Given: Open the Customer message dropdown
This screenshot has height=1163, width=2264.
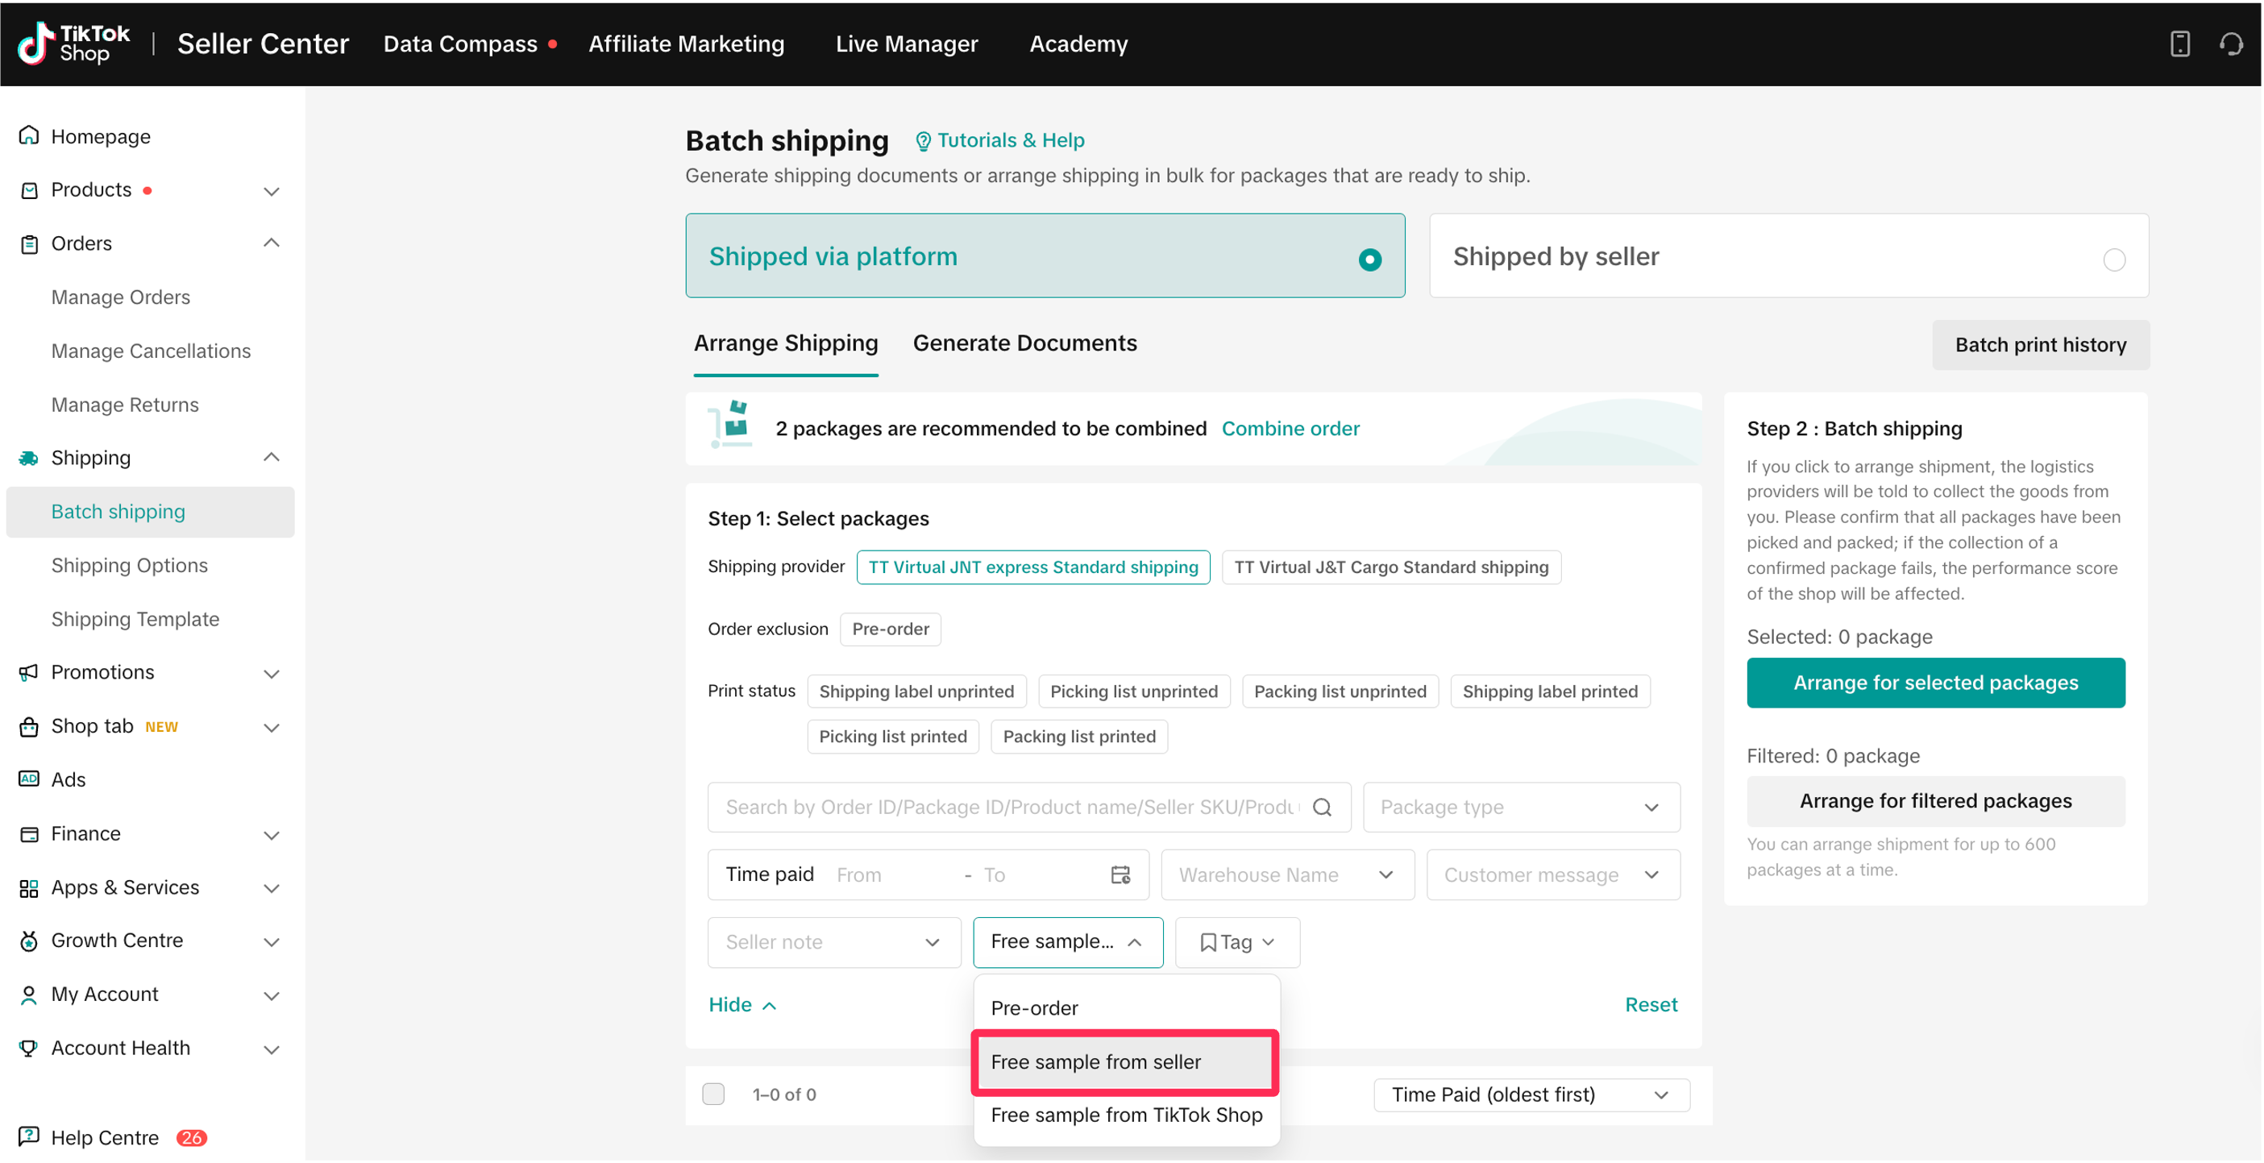Looking at the screenshot, I should point(1552,874).
